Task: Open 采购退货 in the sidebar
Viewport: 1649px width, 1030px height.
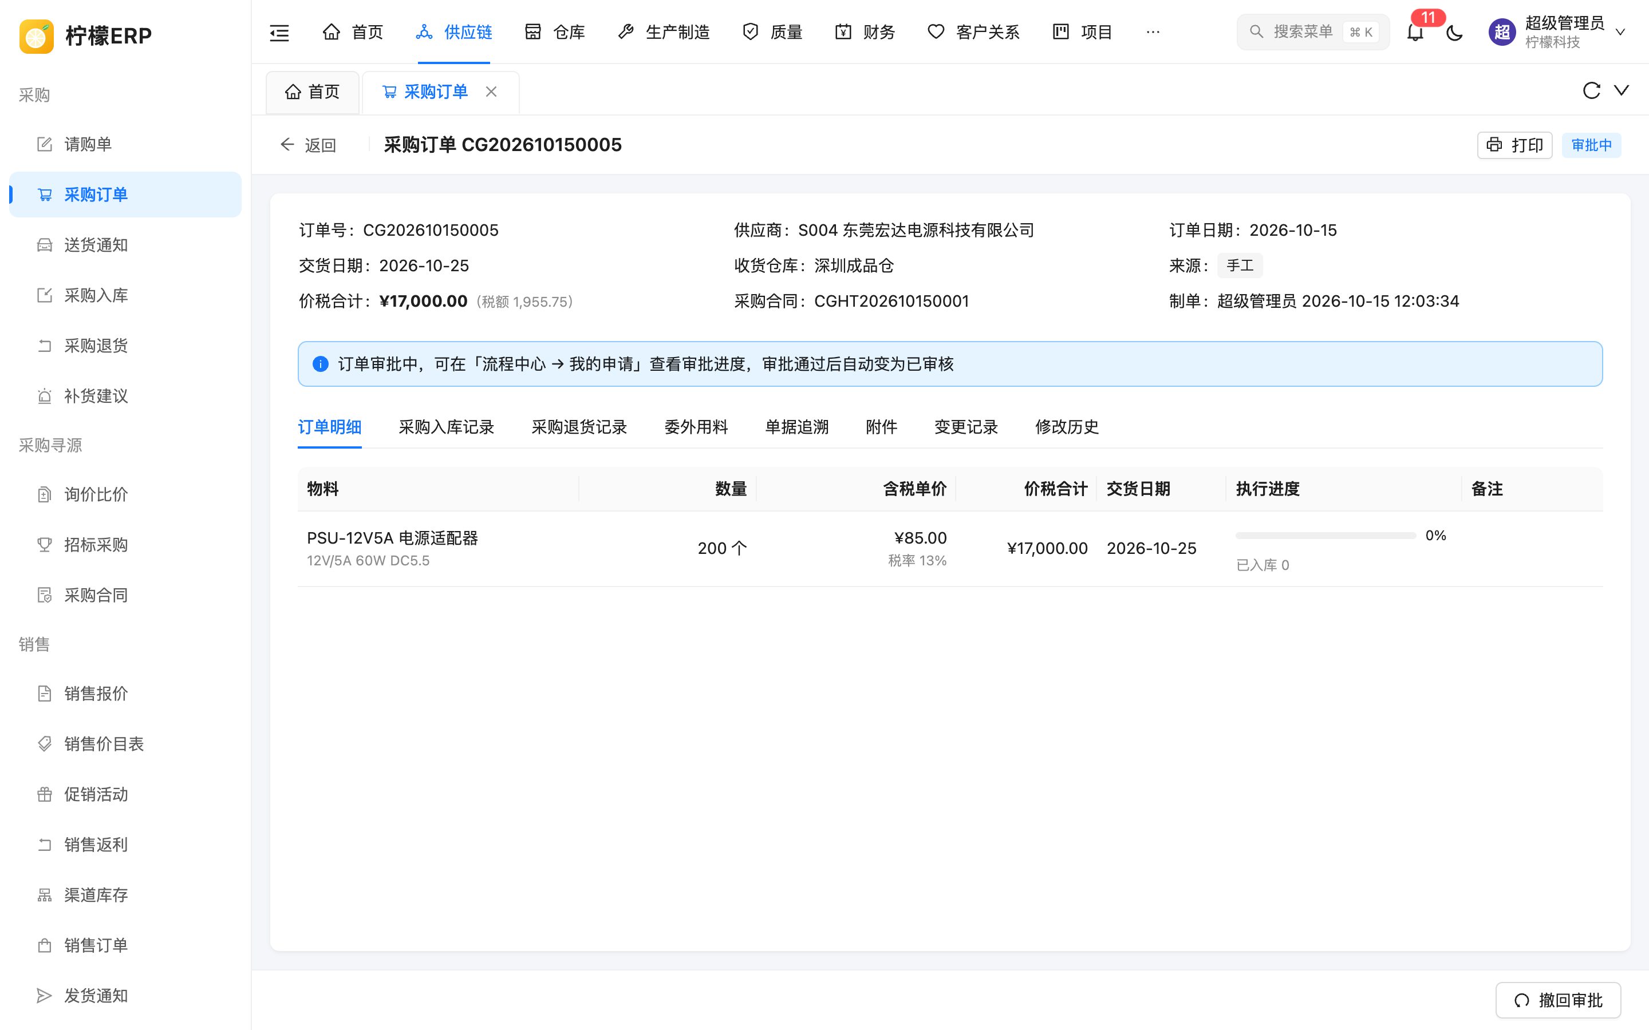Action: coord(125,346)
